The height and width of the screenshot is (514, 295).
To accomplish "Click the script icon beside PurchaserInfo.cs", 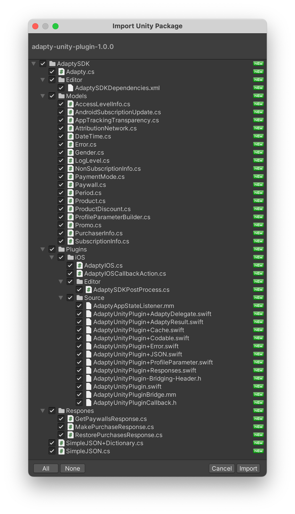I will (x=70, y=233).
